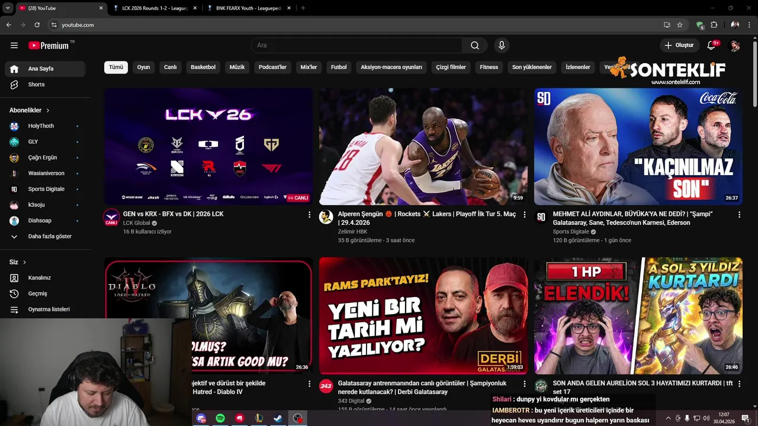758x426 pixels.
Task: Play the 1 HP Elendik TFT thumbnail
Action: point(638,316)
